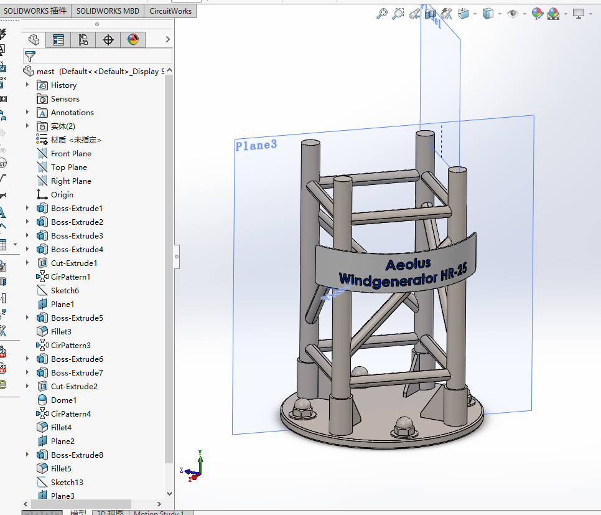Screen dimensions: 601x515
Task: Click the CirPattern4 pattern icon
Action: [x=42, y=413]
